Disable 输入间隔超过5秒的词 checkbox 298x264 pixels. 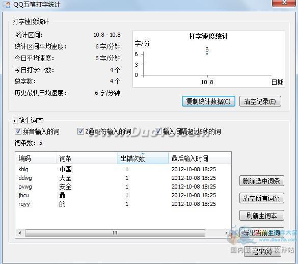[158, 131]
